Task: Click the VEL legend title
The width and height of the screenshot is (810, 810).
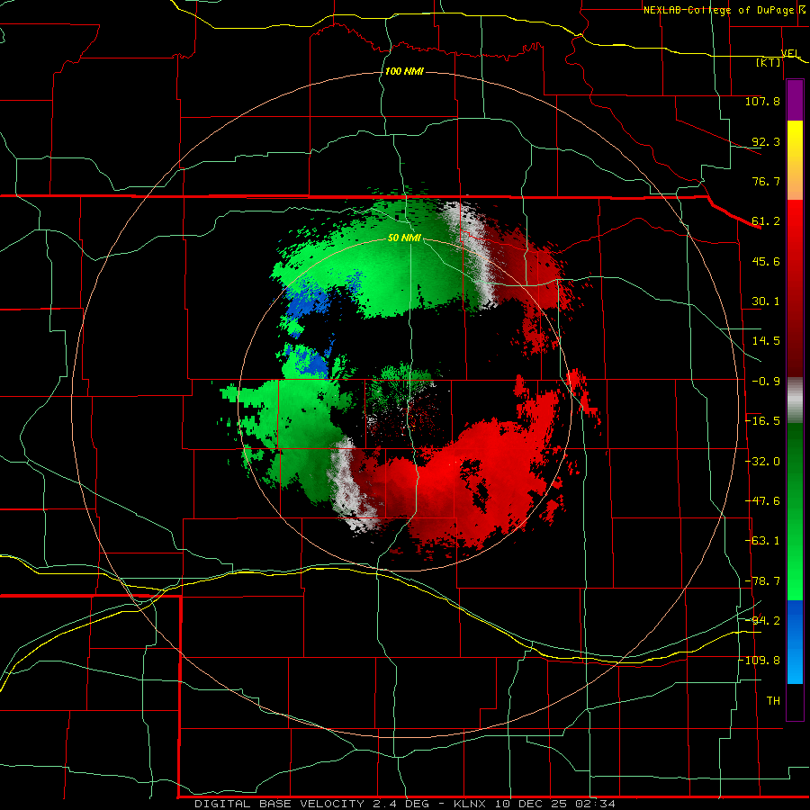Action: coord(791,53)
